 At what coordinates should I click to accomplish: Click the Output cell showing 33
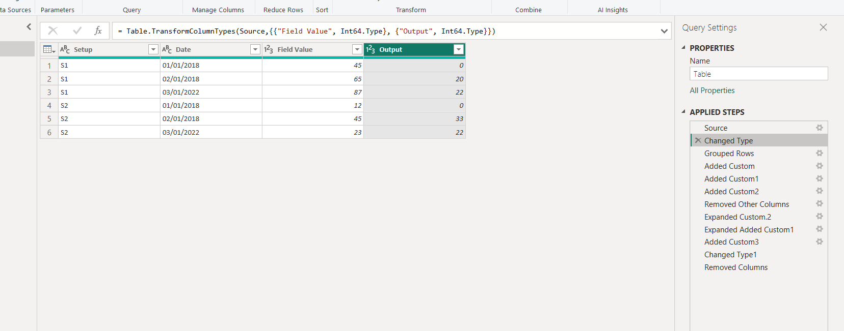pyautogui.click(x=414, y=118)
